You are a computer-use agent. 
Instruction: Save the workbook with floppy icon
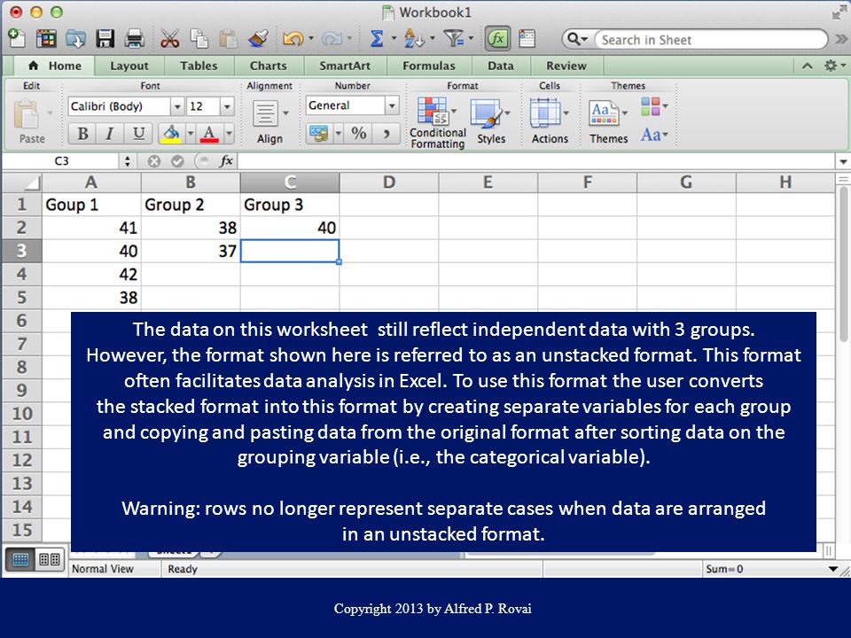click(105, 39)
